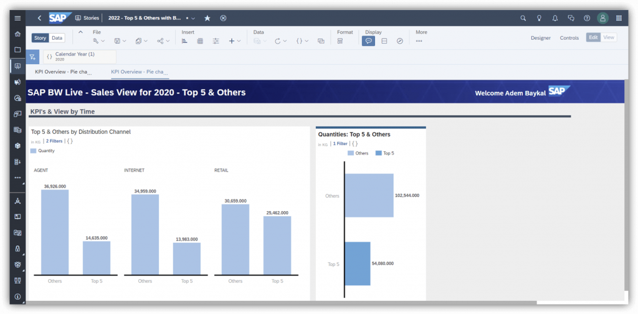This screenshot has height=314, width=638.
Task: Click the search magnifier icon in header
Action: pos(523,18)
